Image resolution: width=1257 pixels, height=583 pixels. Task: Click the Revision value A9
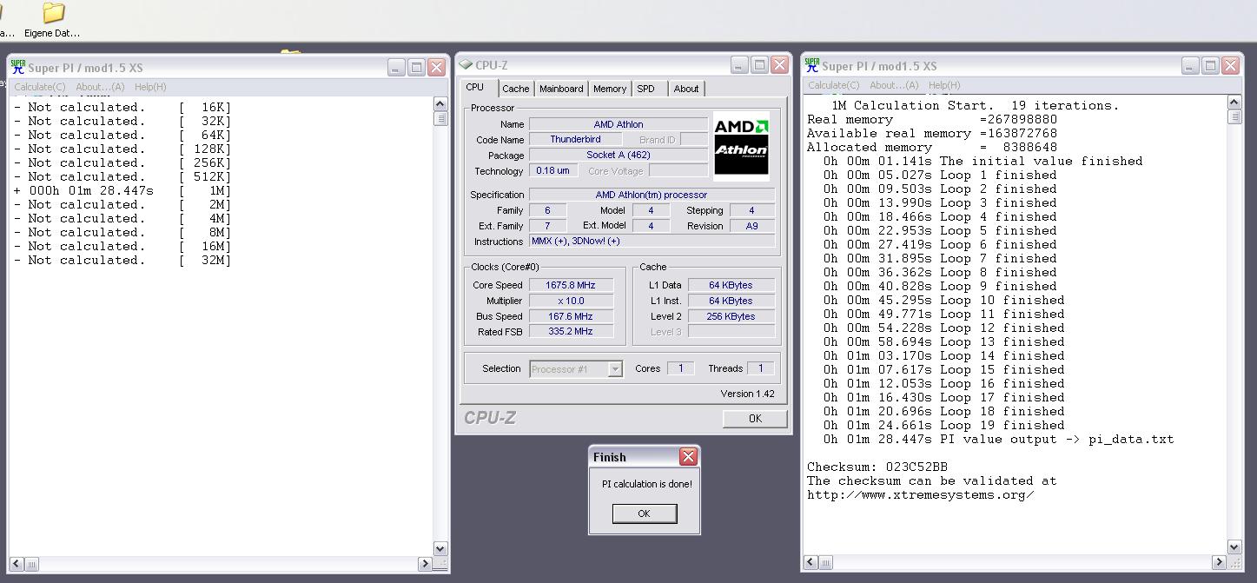(752, 226)
